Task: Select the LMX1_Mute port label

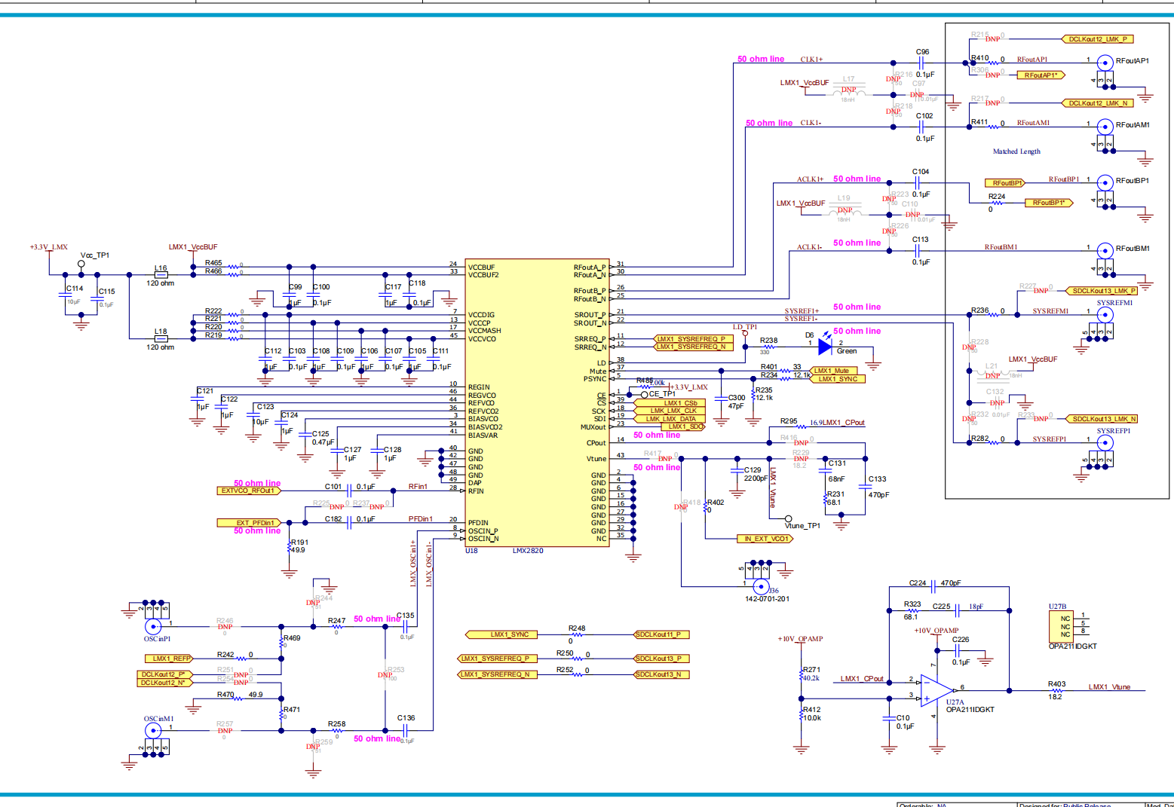Action: (832, 371)
